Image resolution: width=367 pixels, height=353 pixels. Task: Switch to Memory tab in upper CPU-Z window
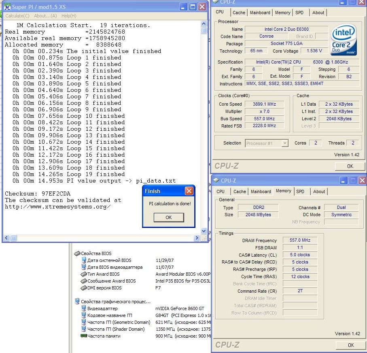coord(282,13)
